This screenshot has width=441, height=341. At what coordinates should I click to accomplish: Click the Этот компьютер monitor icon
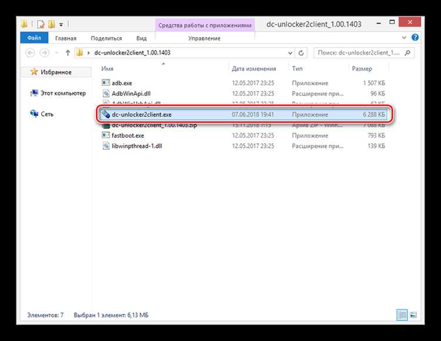tap(34, 93)
